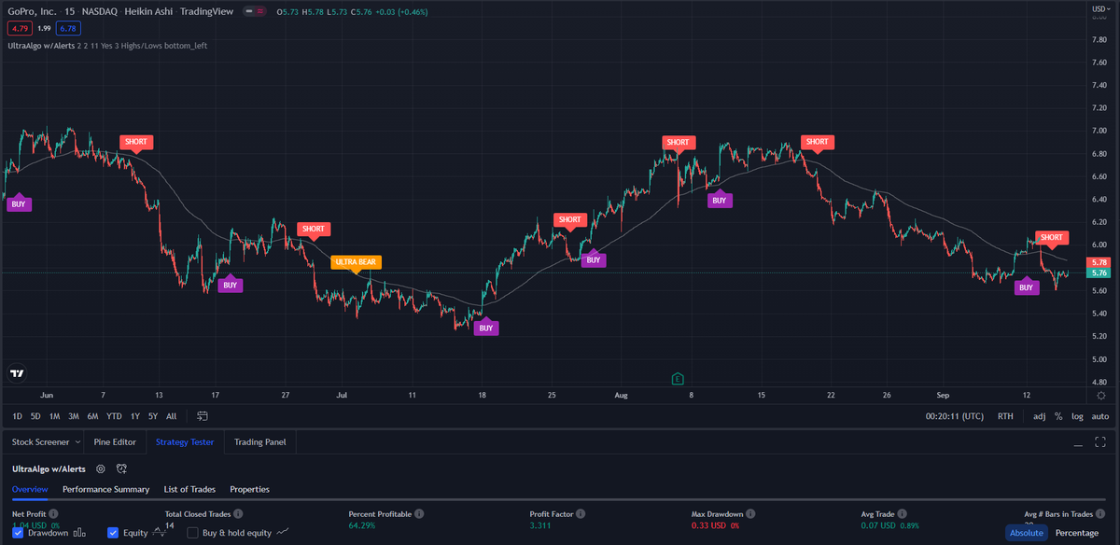Click the equity line icon
Image resolution: width=1120 pixels, height=545 pixels.
point(160,533)
